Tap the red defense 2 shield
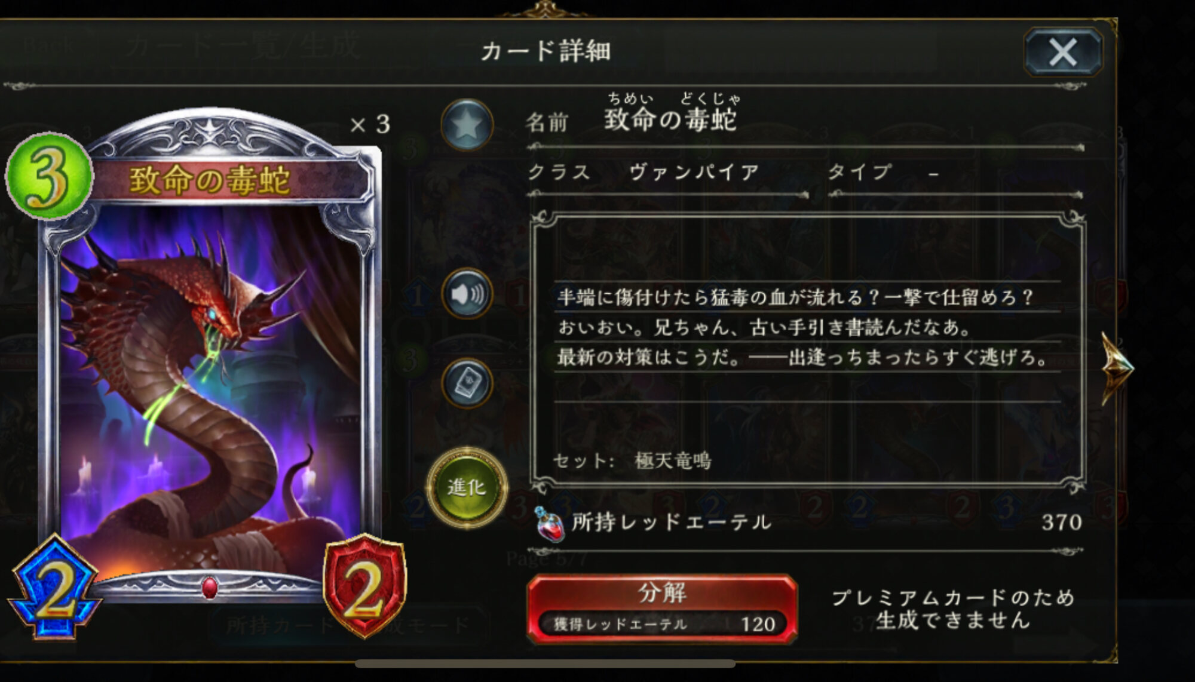Viewport: 1195px width, 682px height. click(x=364, y=586)
